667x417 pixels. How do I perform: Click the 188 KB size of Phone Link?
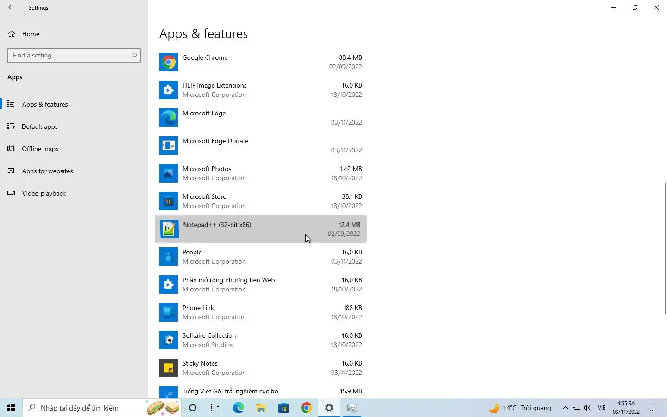(x=352, y=308)
